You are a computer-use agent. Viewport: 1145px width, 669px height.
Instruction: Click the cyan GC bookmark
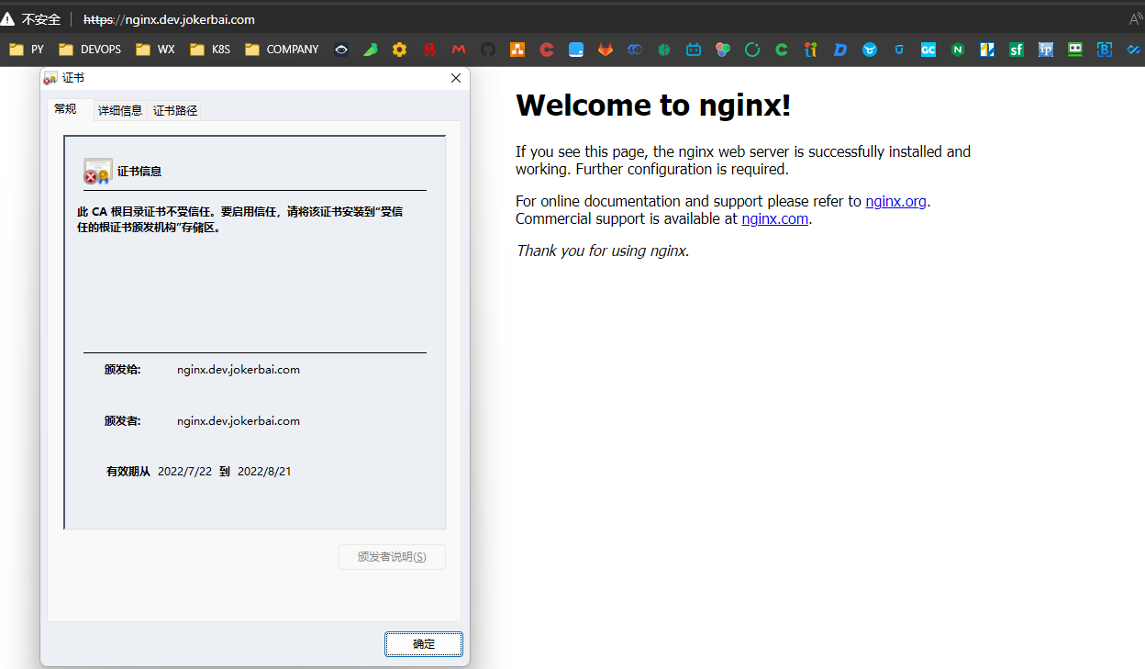coord(928,50)
